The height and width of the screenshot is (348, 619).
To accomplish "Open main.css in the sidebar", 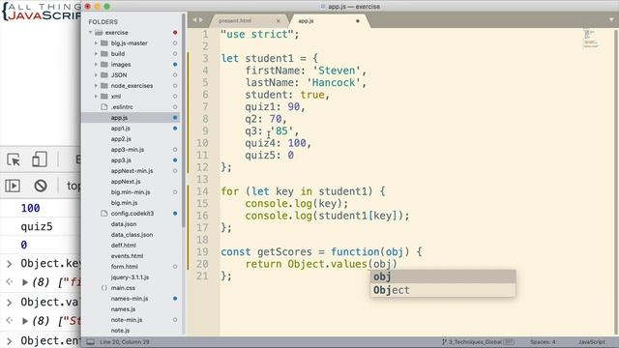I will [x=123, y=288].
